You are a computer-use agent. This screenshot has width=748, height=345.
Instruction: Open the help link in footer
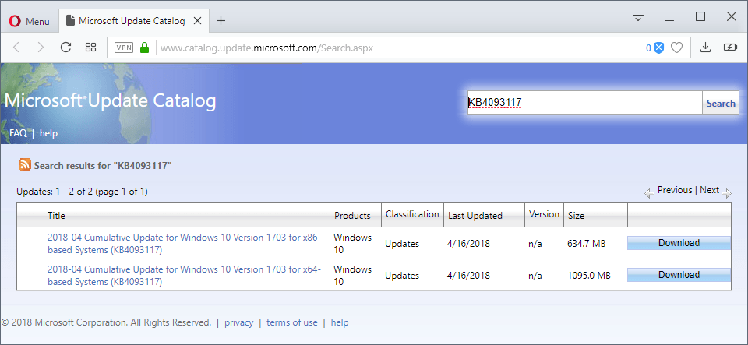coord(340,322)
